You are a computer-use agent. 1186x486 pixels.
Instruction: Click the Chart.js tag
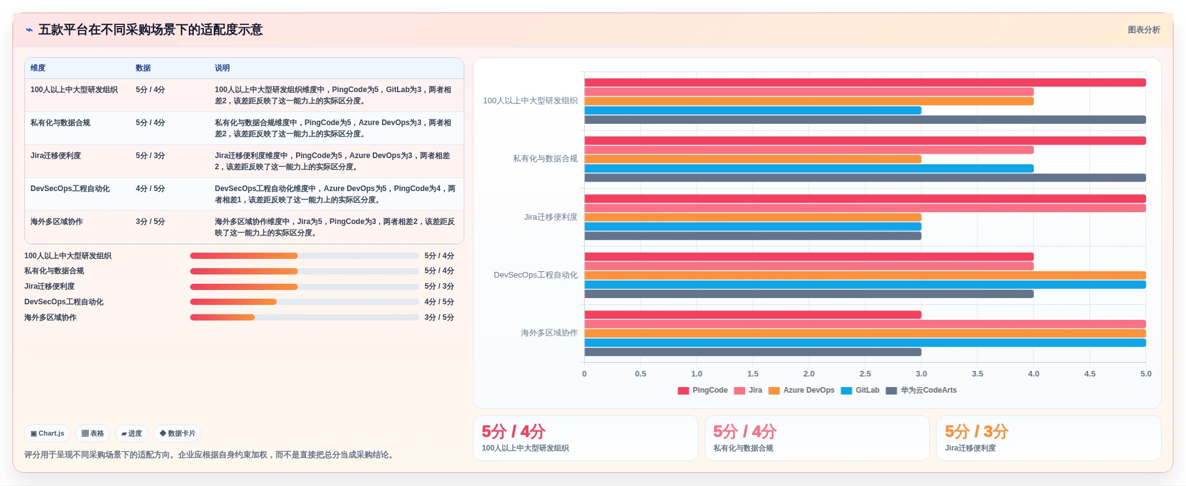click(x=47, y=434)
